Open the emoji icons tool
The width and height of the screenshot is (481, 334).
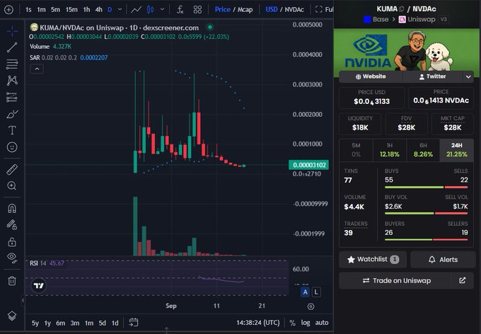click(12, 147)
